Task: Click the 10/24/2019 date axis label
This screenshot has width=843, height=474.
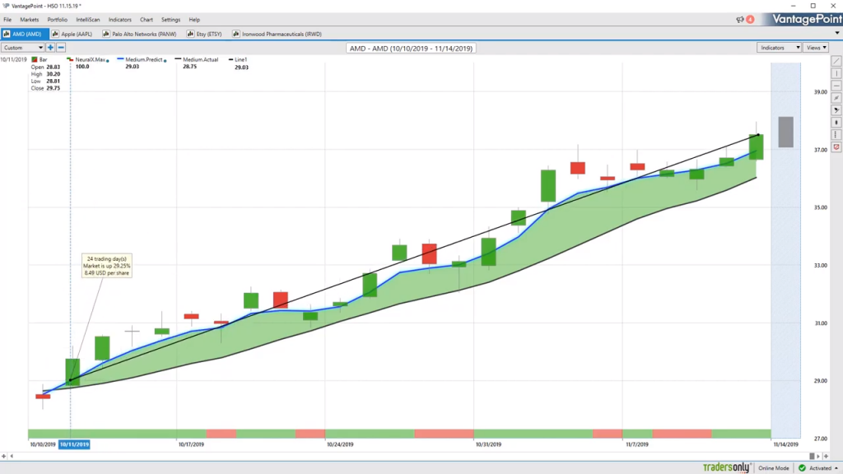Action: (x=340, y=444)
